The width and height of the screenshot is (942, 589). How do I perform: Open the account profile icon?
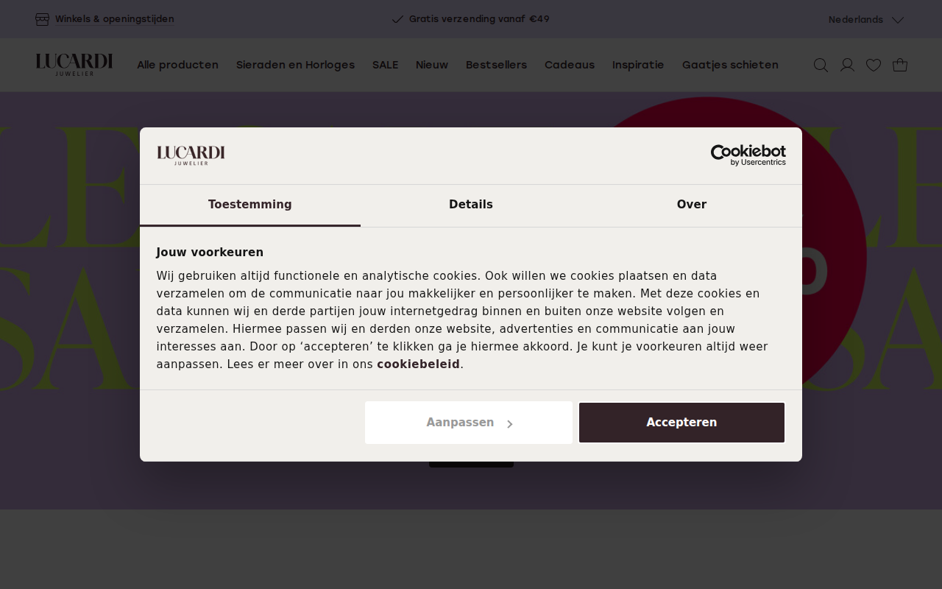847,65
